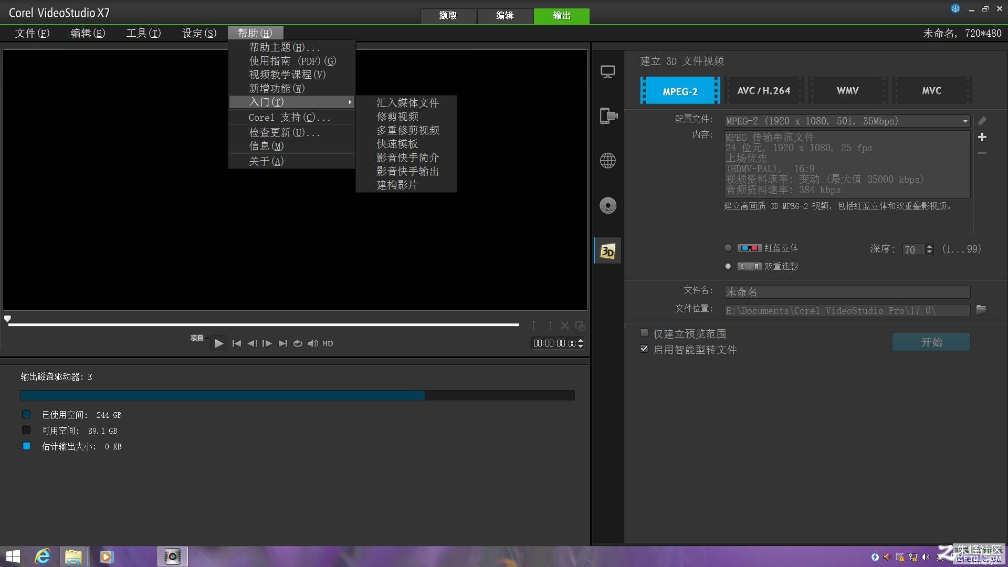Select 建构影片 in the submenu
This screenshot has width=1008, height=567.
click(x=406, y=185)
